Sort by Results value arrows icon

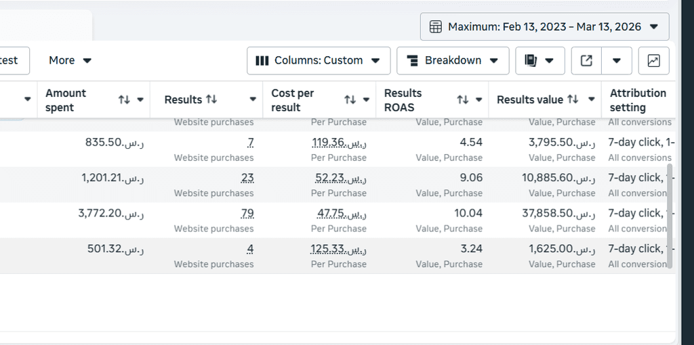tap(573, 99)
